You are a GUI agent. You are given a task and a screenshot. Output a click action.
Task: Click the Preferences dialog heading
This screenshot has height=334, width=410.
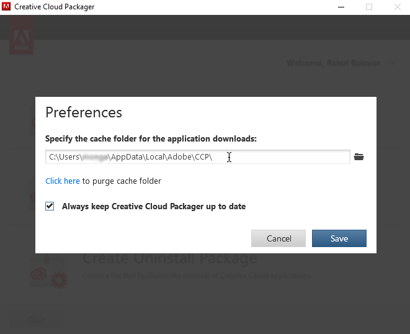pyautogui.click(x=84, y=112)
